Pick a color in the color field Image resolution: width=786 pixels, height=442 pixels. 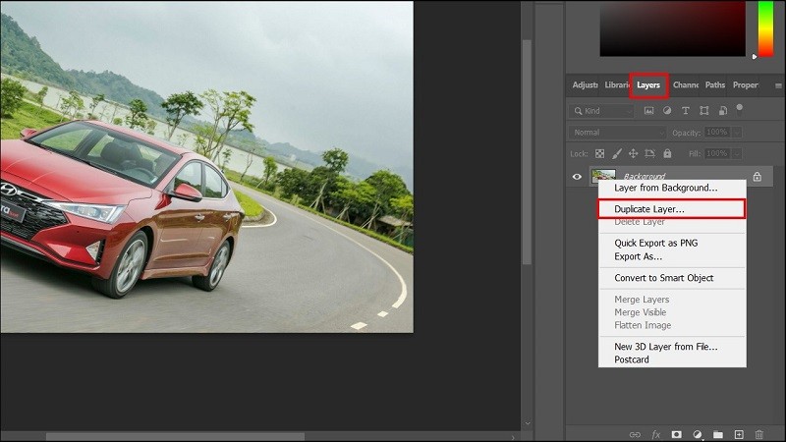click(x=673, y=28)
